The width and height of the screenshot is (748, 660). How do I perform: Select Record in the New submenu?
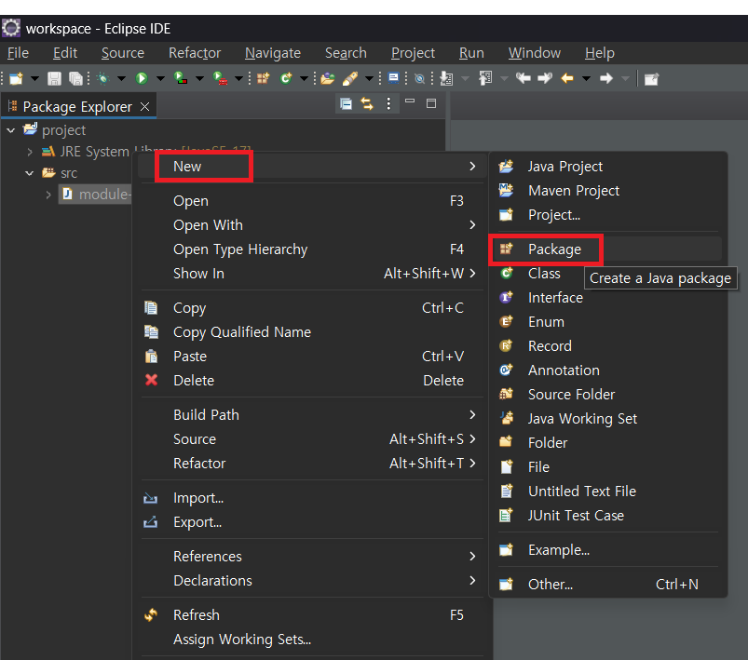point(607,346)
